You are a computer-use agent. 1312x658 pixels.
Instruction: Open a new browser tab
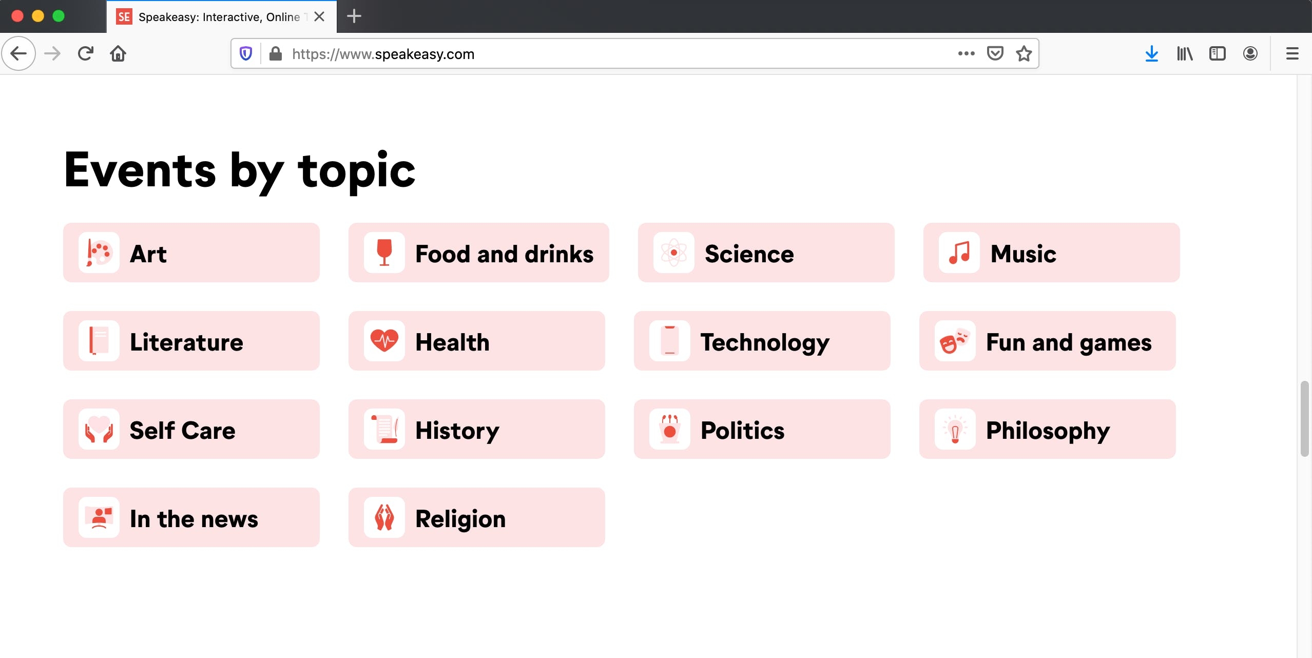click(354, 16)
